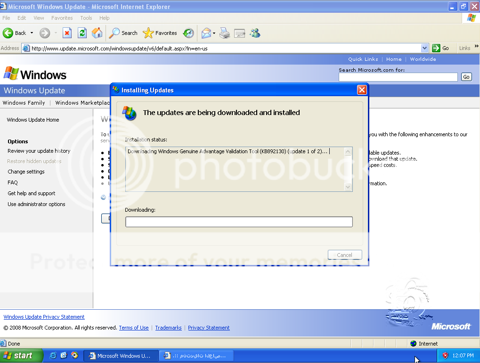Click the Windows logo in page header
The height and width of the screenshot is (363, 480).
[x=35, y=74]
